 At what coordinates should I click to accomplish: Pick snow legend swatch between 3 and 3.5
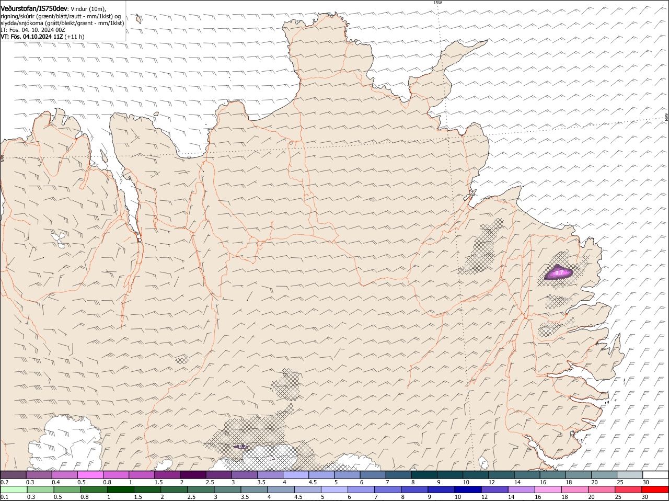245,474
